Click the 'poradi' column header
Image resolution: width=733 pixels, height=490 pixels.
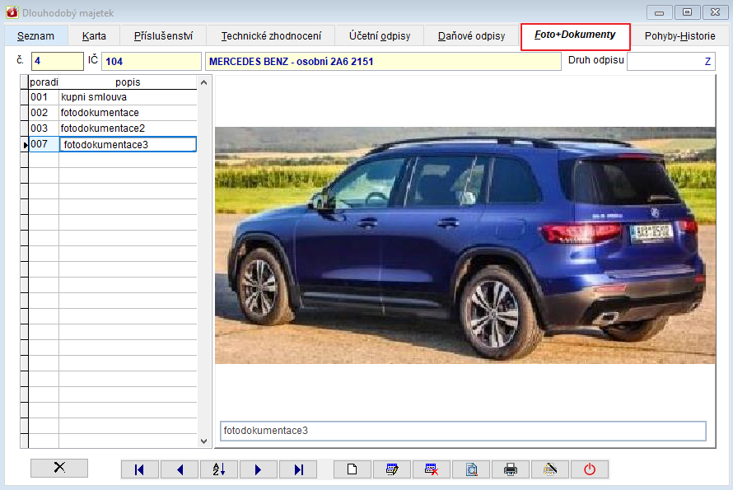[44, 82]
